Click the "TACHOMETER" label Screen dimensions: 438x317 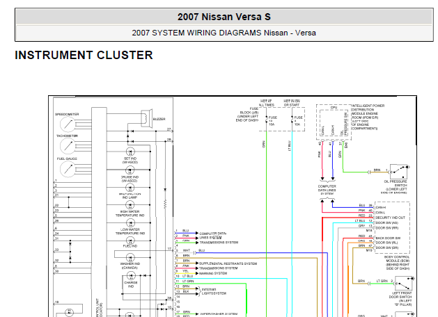click(68, 136)
